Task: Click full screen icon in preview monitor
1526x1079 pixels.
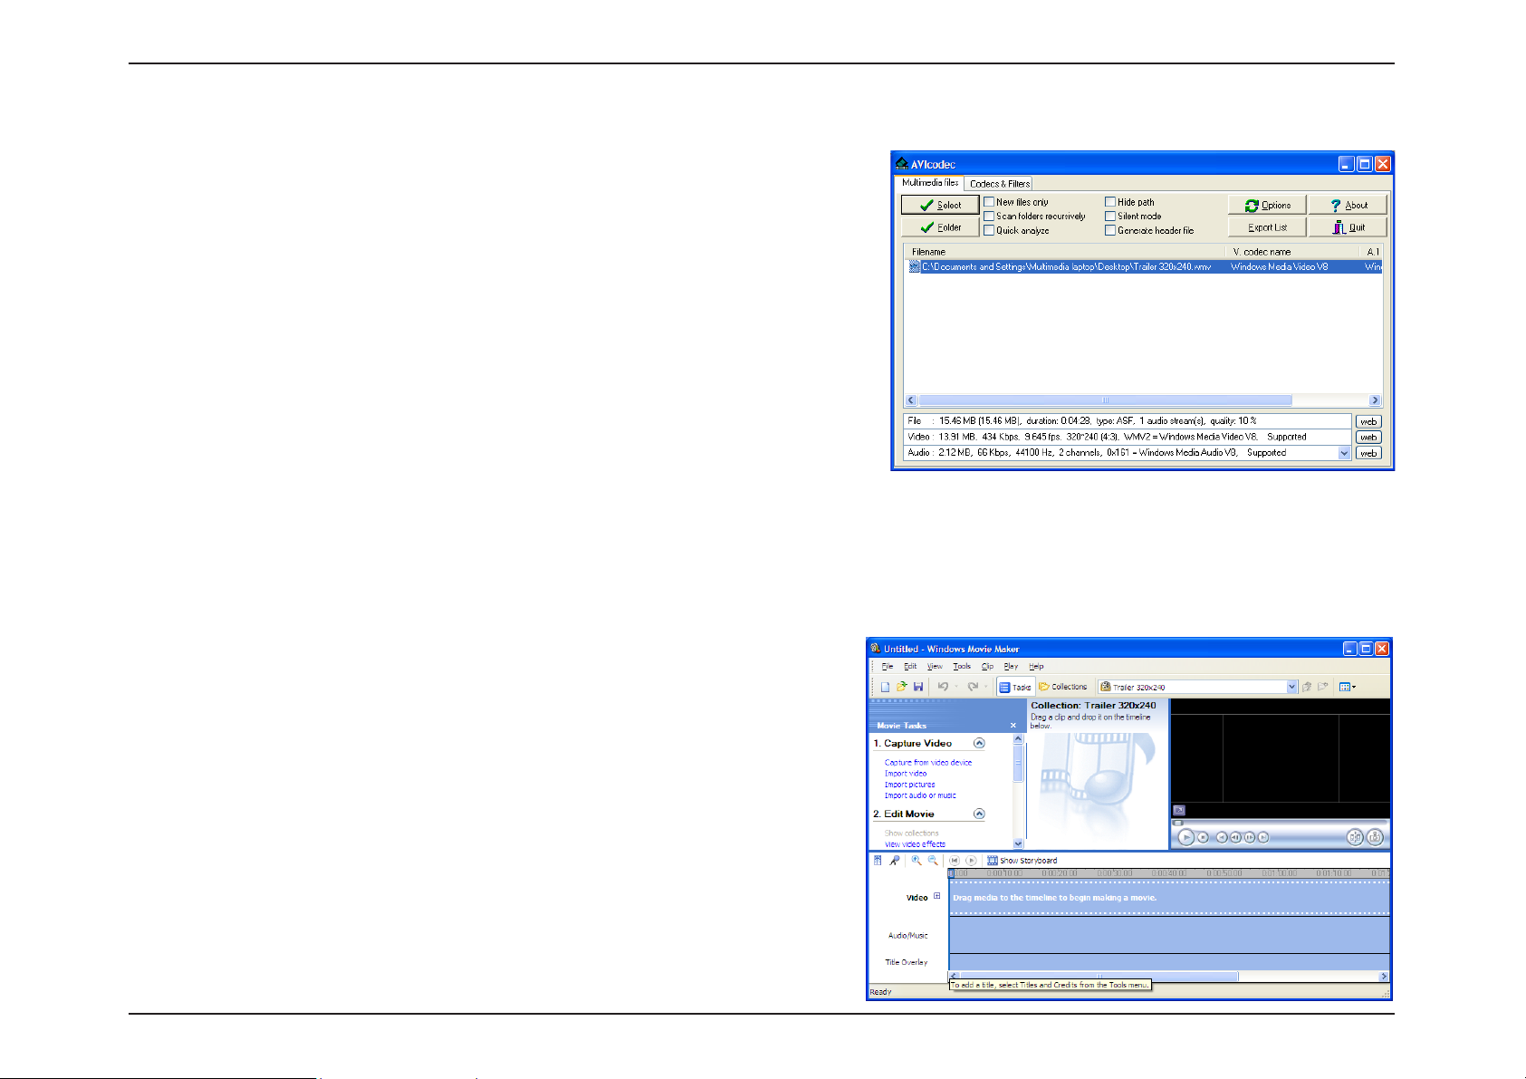Action: (x=1179, y=810)
